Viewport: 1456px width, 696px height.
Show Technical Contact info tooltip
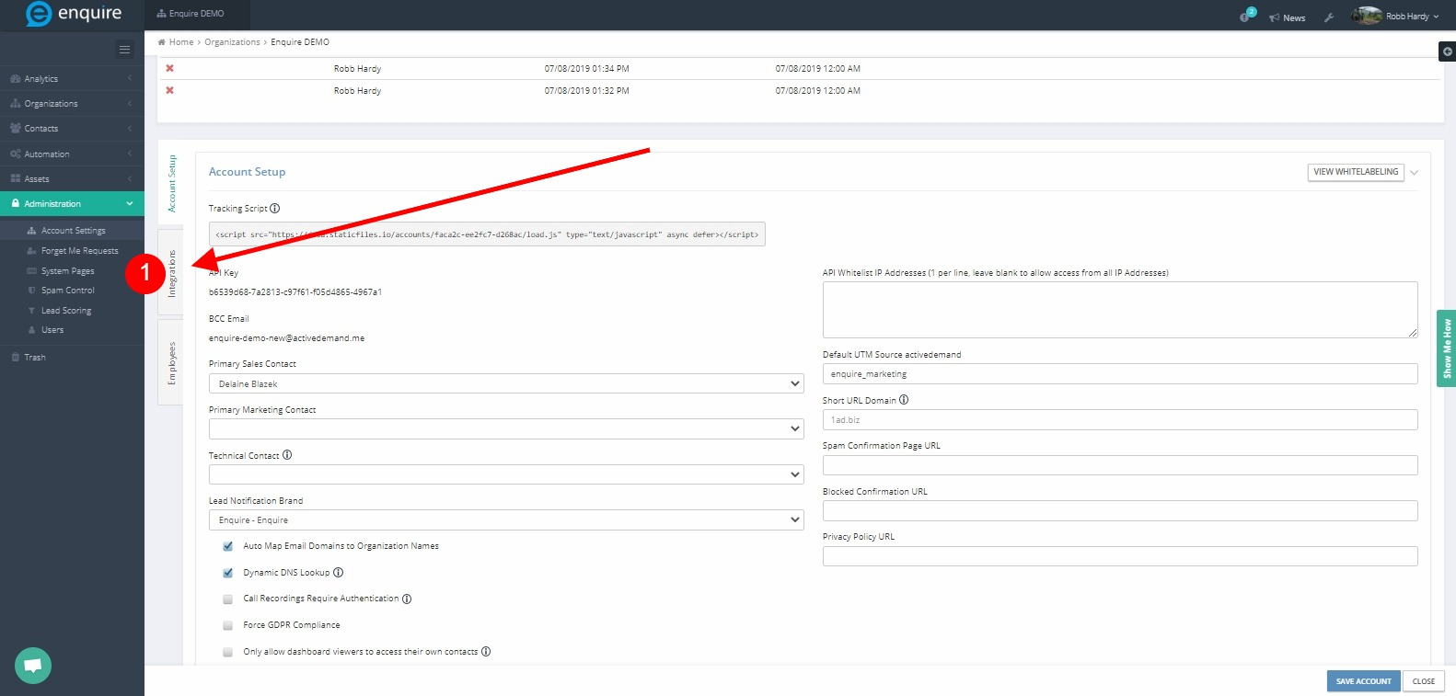(x=287, y=455)
